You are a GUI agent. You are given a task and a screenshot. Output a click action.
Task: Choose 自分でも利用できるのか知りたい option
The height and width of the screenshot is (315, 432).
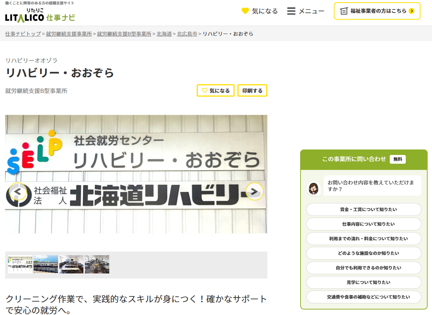[x=364, y=268]
